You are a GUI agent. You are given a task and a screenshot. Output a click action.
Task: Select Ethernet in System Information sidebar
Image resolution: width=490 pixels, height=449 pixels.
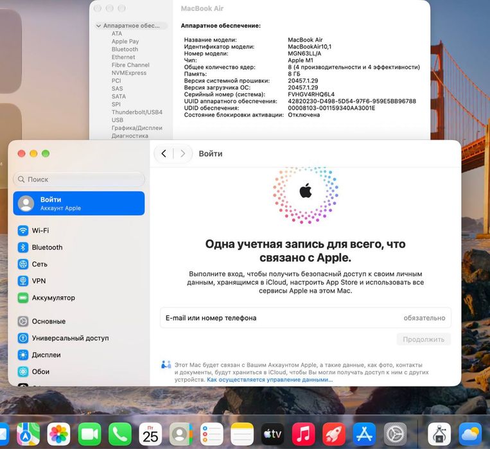coord(123,57)
